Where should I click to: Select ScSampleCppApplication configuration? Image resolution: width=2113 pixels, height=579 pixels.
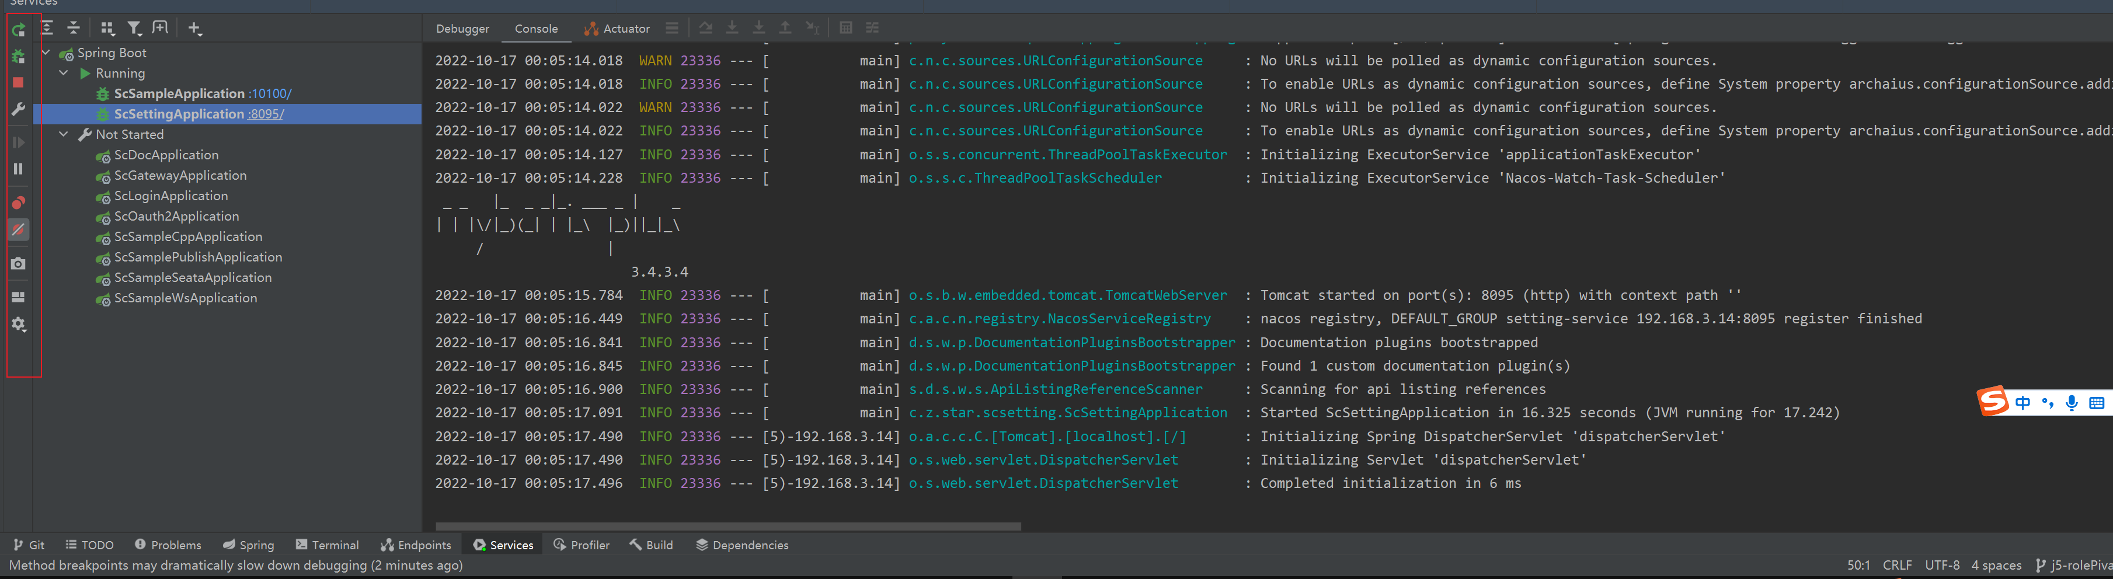tap(188, 237)
